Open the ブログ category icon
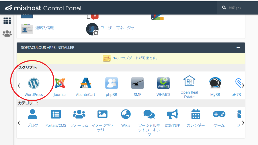Image resolution: width=258 pixels, height=145 pixels. [33, 115]
